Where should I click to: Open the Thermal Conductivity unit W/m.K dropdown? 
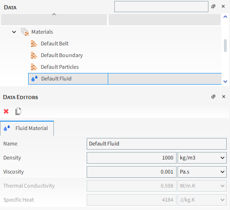pos(202,186)
